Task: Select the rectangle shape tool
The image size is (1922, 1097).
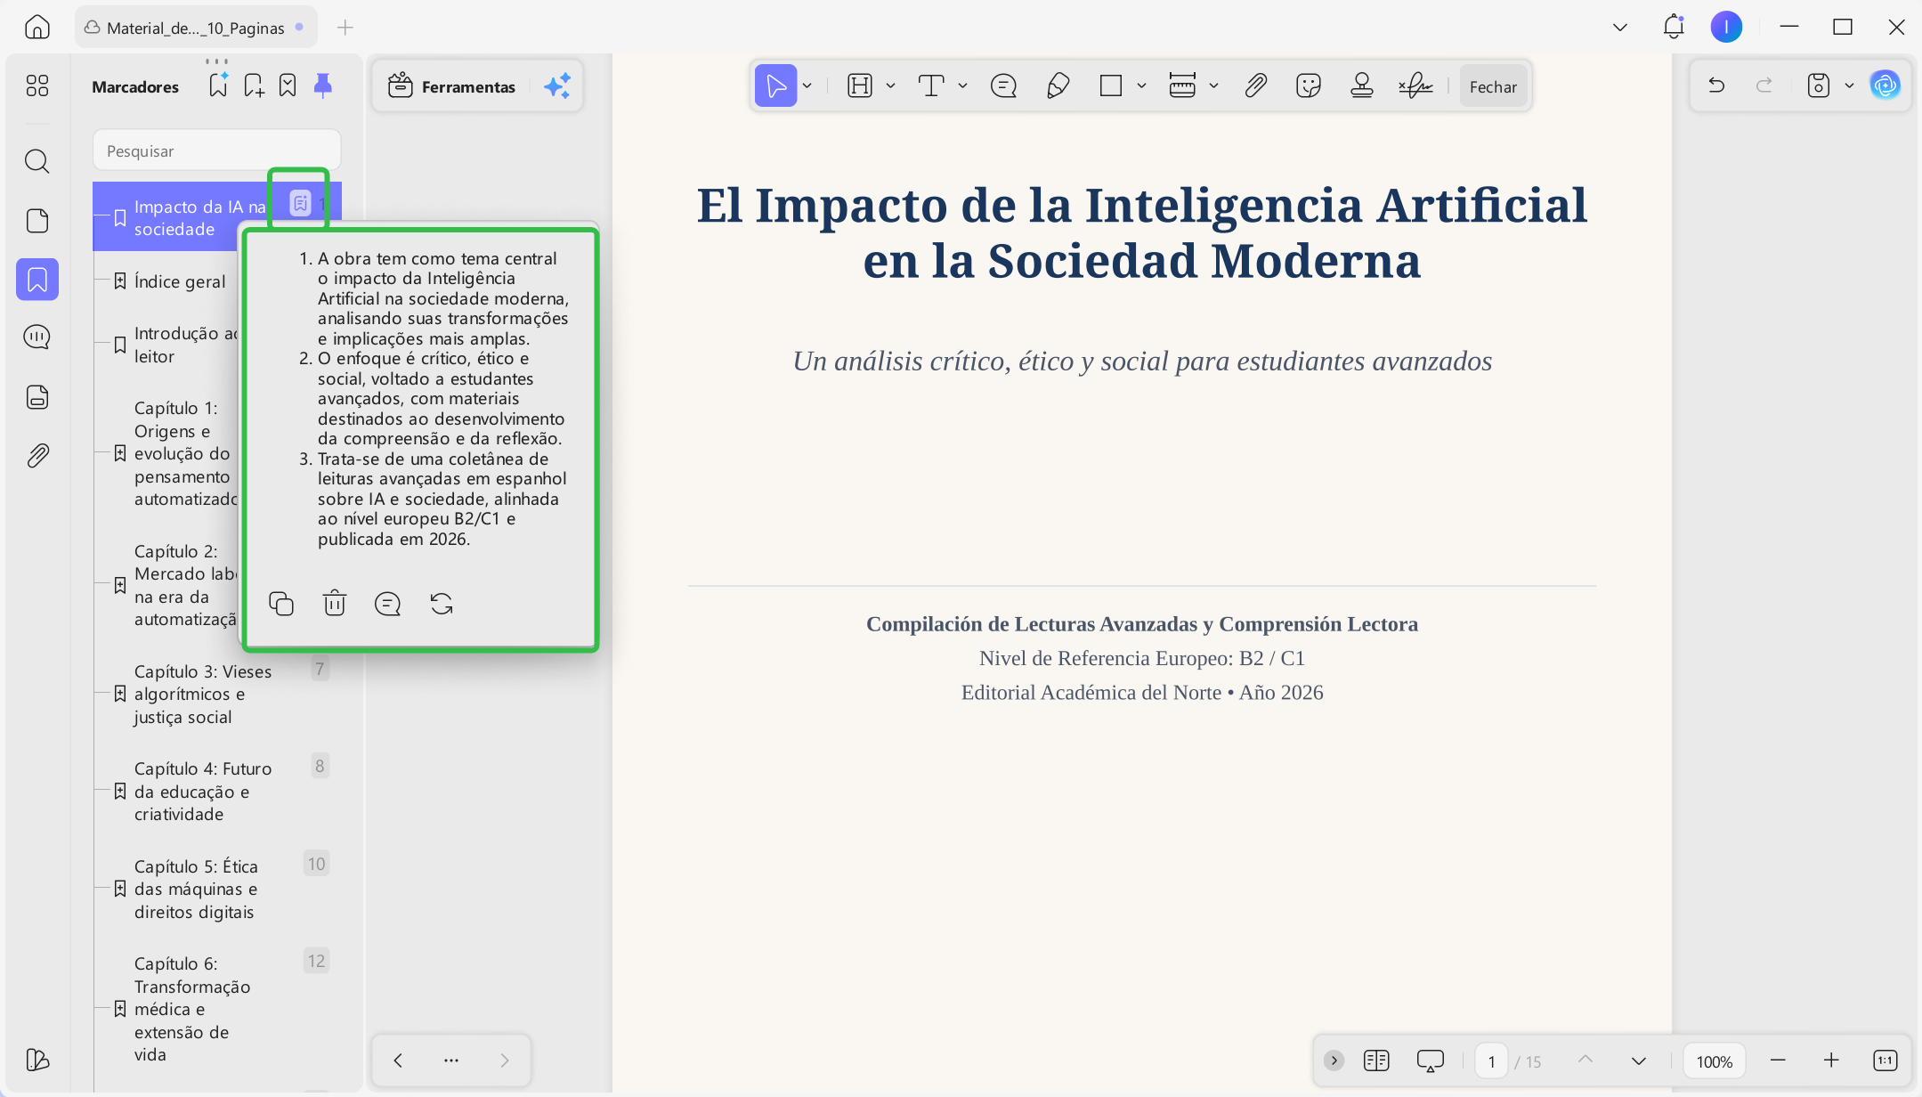Action: pyautogui.click(x=1110, y=86)
